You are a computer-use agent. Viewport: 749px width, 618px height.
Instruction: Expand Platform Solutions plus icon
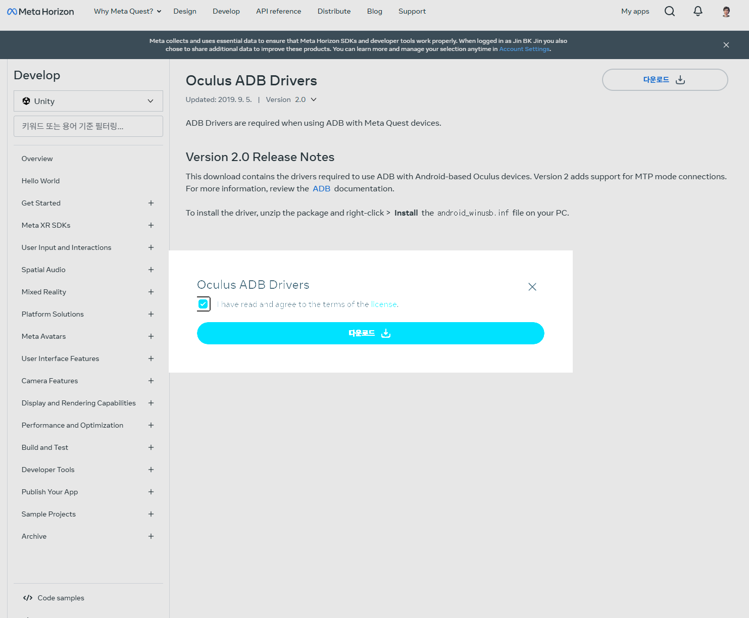pyautogui.click(x=151, y=314)
